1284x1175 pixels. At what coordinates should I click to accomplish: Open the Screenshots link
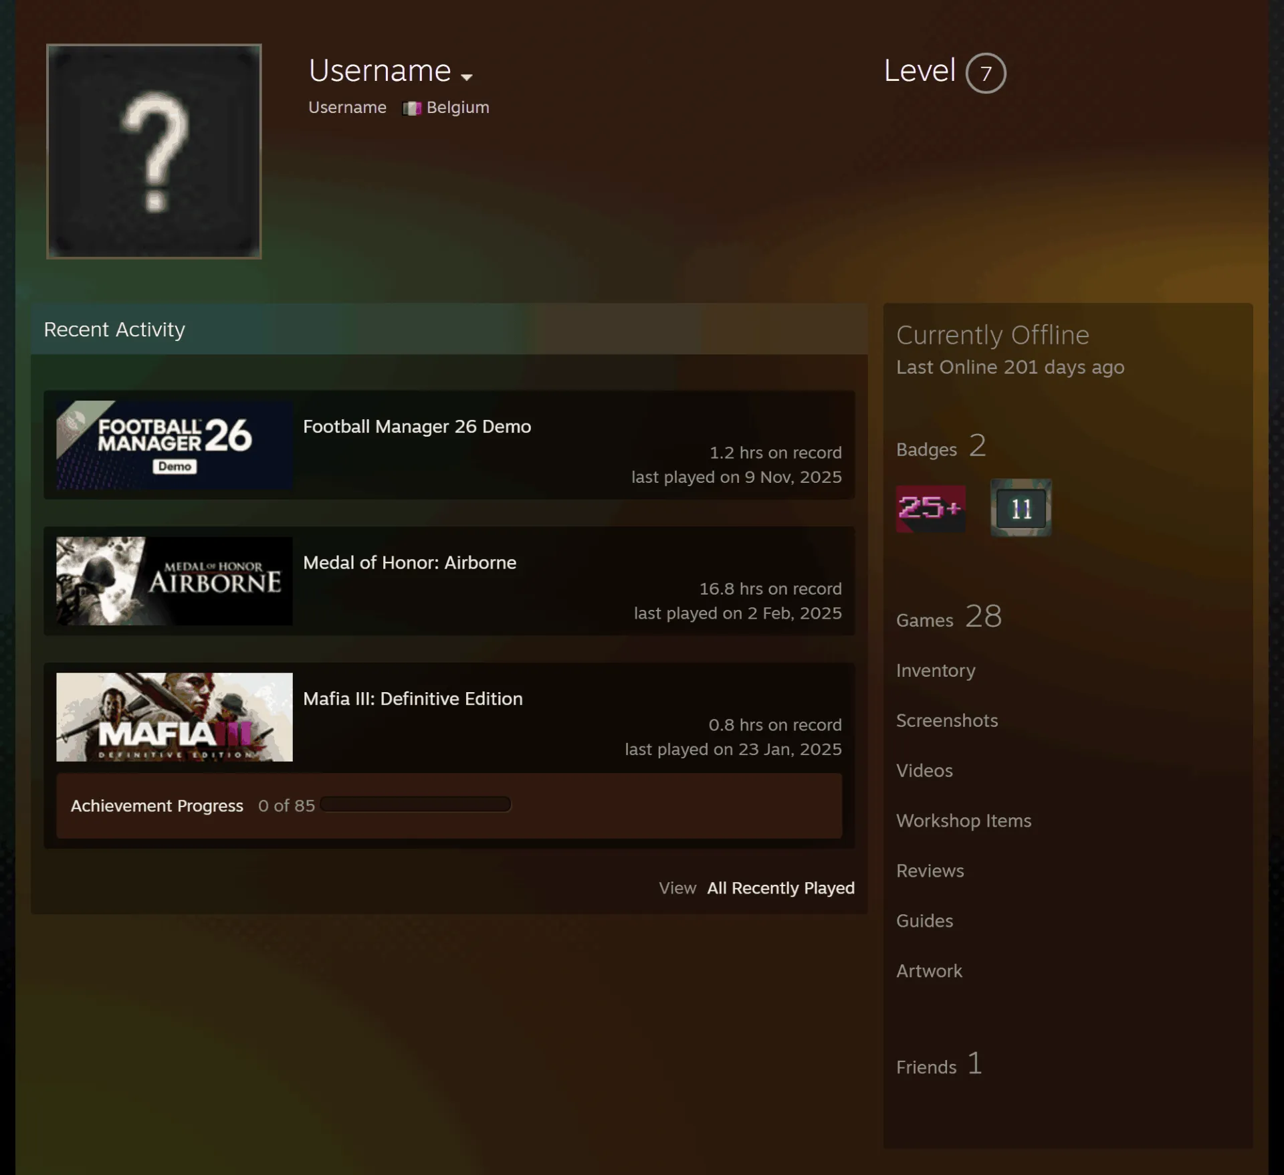[x=947, y=720]
